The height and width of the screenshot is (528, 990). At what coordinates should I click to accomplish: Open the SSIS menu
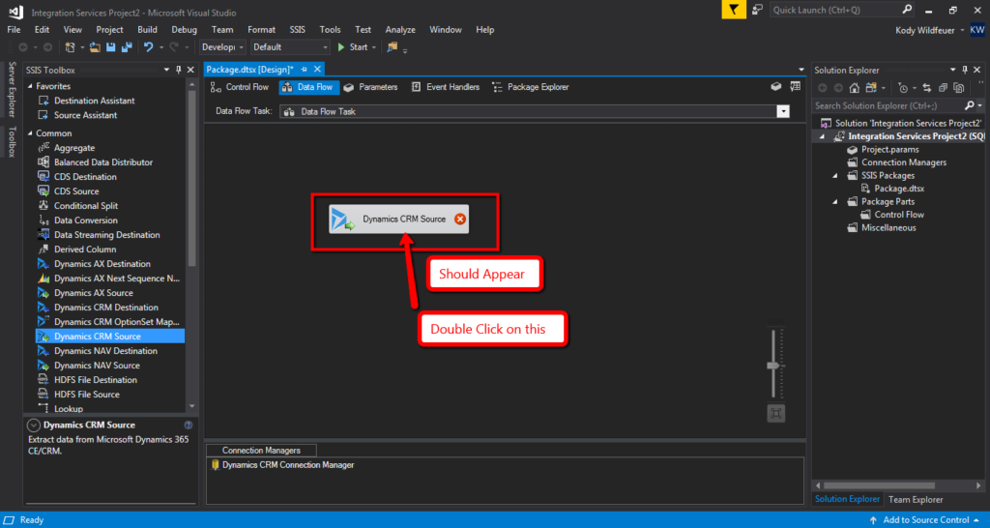[x=295, y=30]
